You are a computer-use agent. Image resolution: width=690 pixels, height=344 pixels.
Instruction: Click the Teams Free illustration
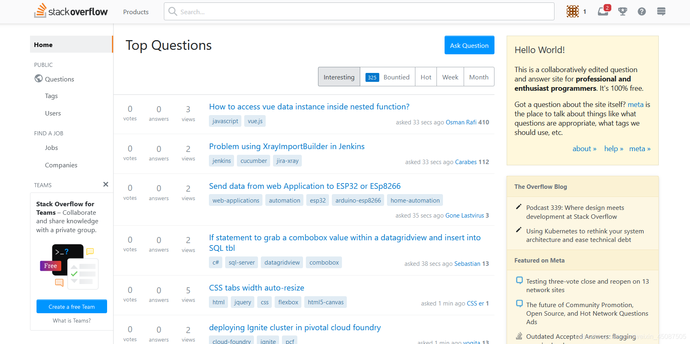(69, 267)
